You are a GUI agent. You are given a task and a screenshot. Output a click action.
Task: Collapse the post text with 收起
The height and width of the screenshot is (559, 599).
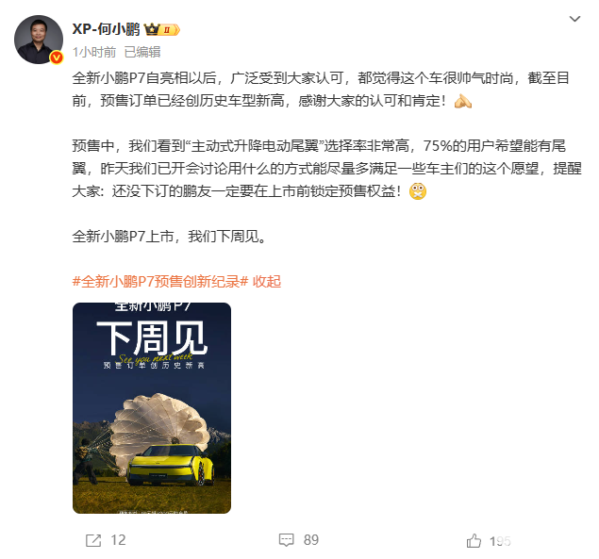(x=267, y=282)
